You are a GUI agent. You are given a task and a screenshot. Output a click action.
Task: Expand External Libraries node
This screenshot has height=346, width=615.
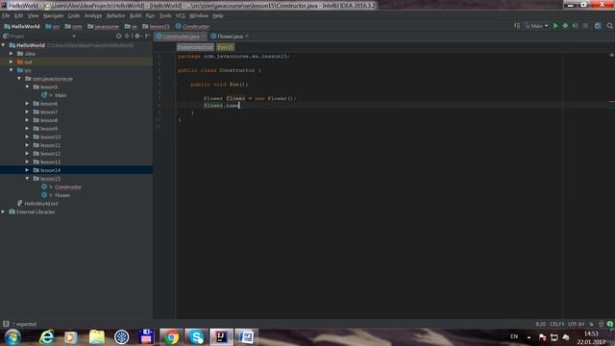4,211
